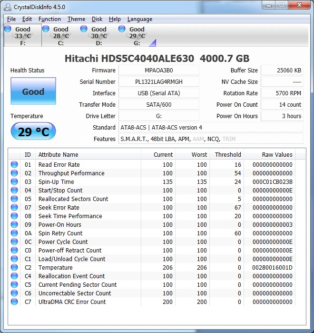Screen dimensions: 314x333
Task: Click the status orb for Power-On Hours row
Action: [x=14, y=224]
